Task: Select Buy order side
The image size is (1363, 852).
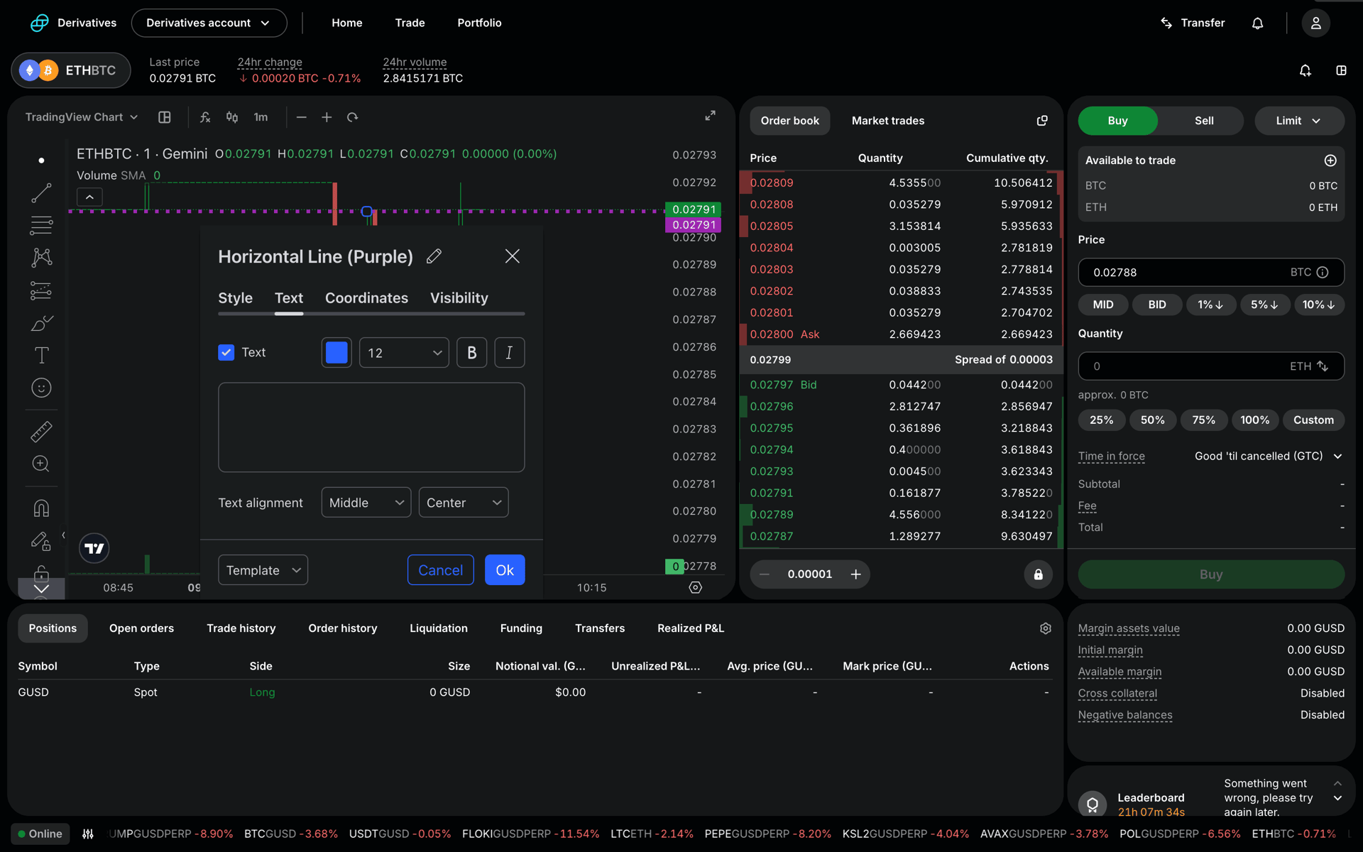Action: coord(1117,121)
